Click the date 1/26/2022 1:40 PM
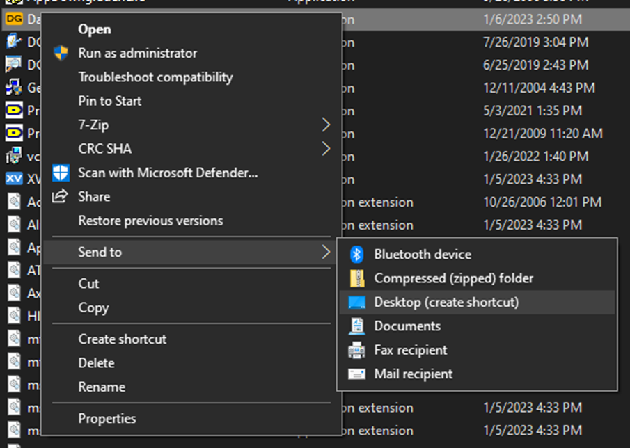630x448 pixels. coord(535,156)
